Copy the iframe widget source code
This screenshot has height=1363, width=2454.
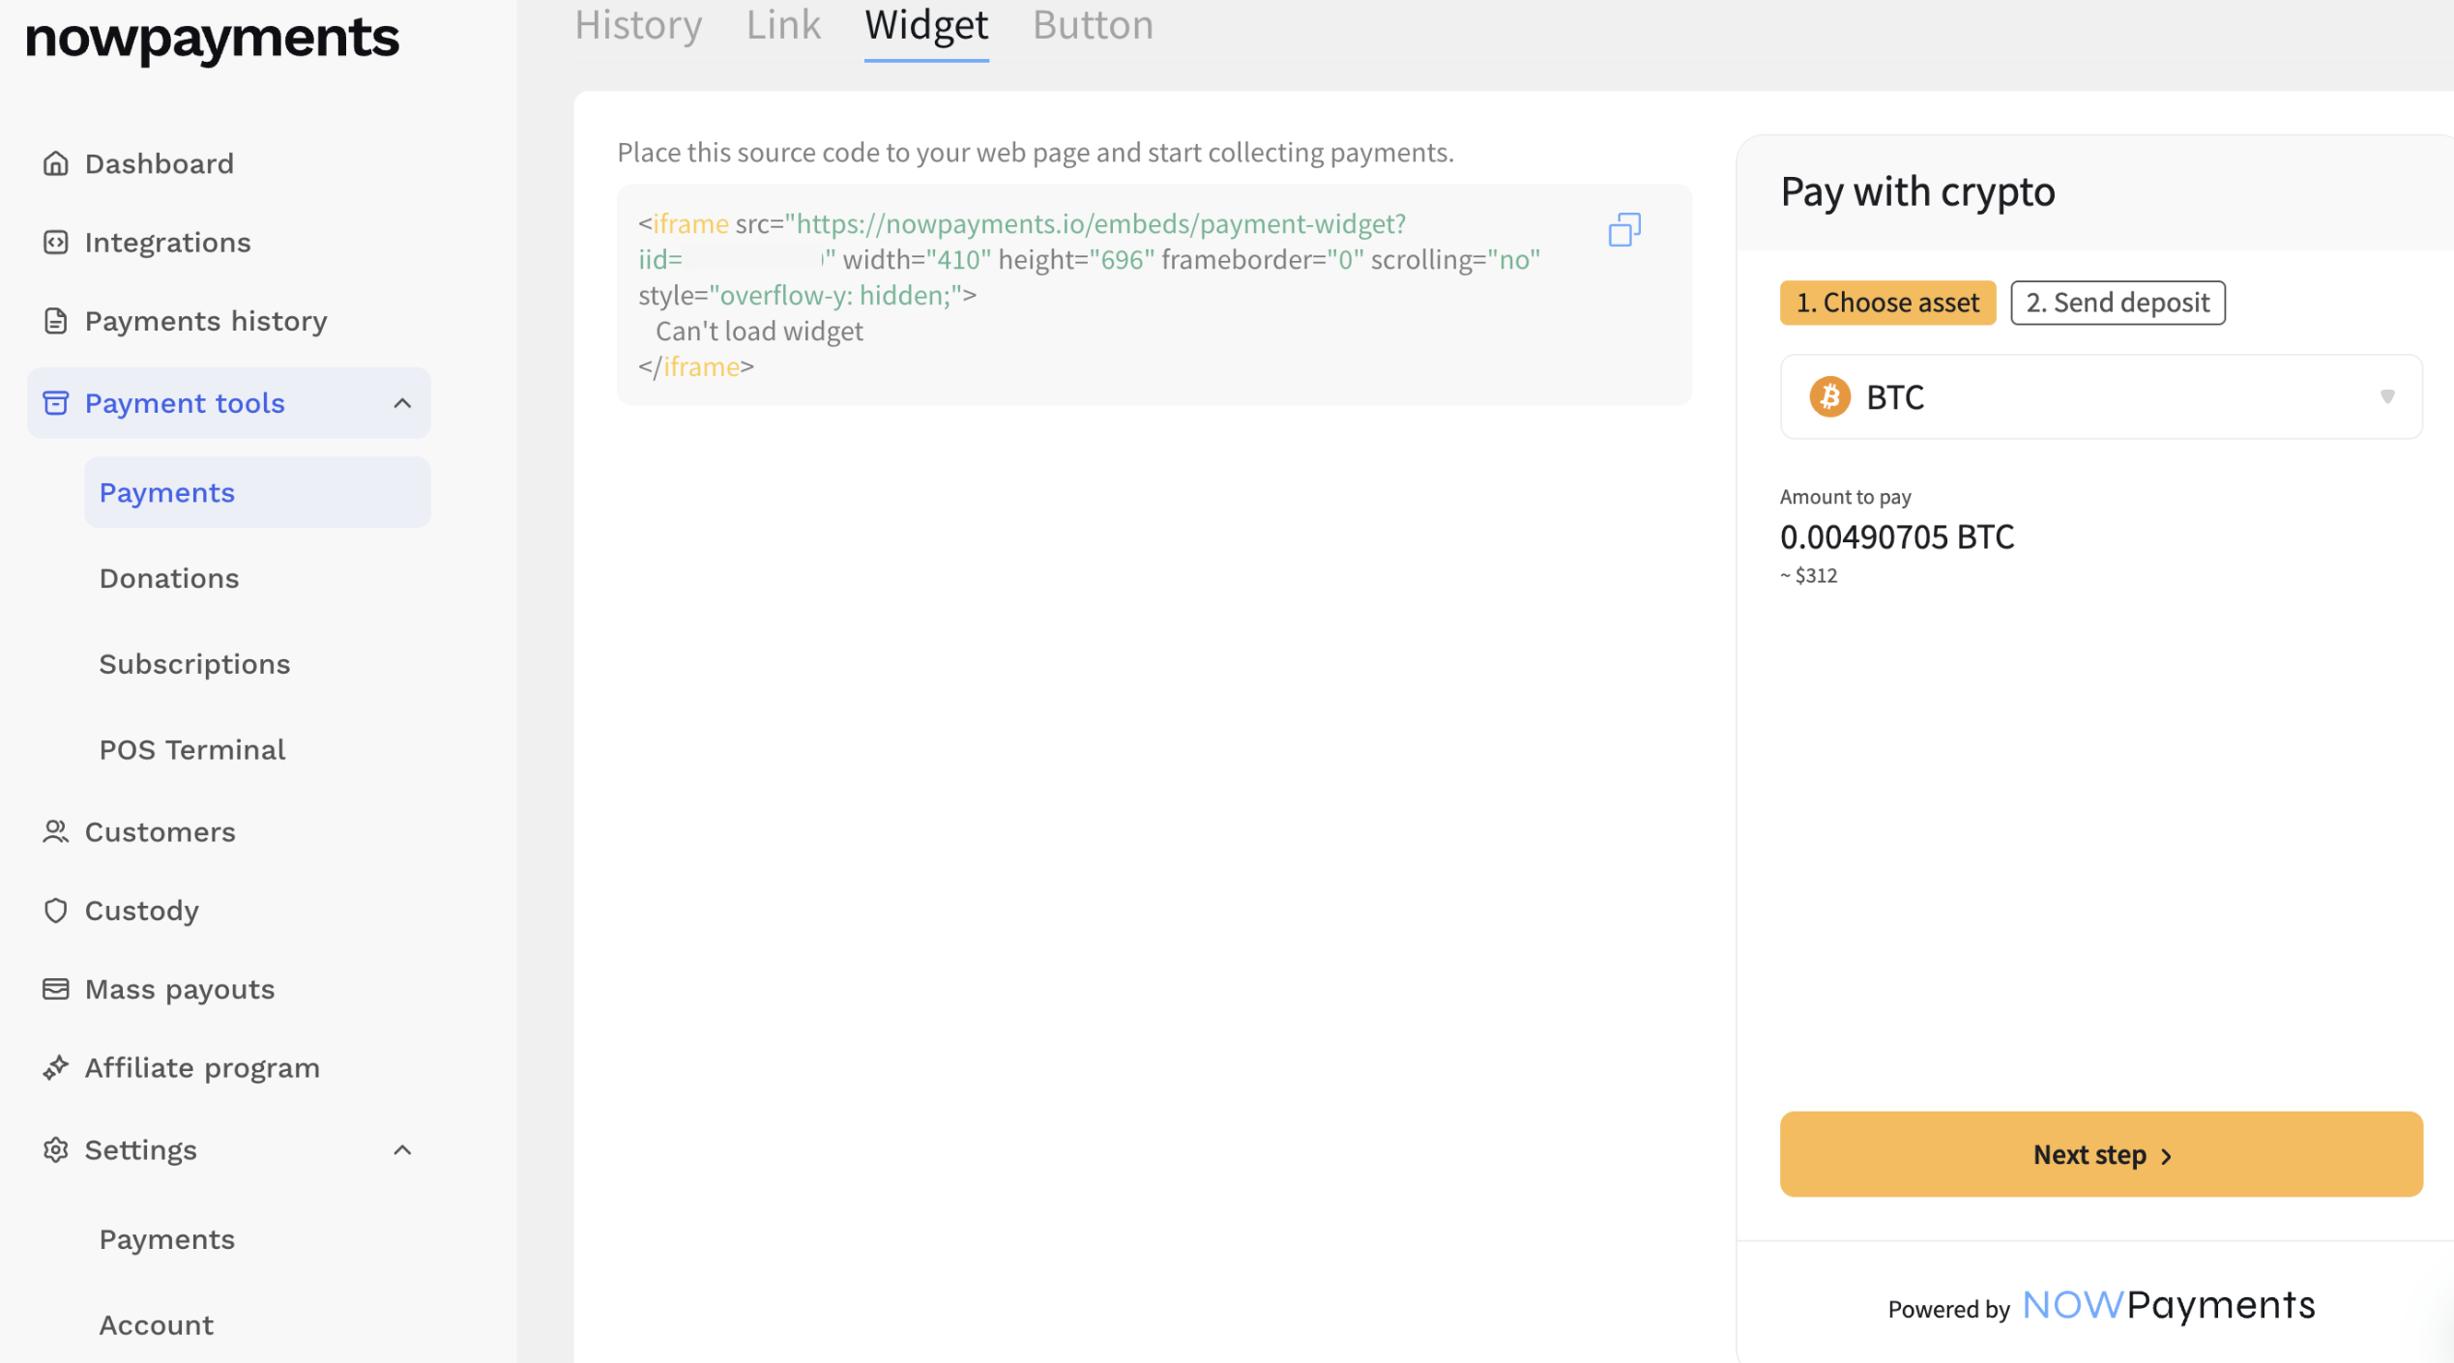coord(1624,230)
